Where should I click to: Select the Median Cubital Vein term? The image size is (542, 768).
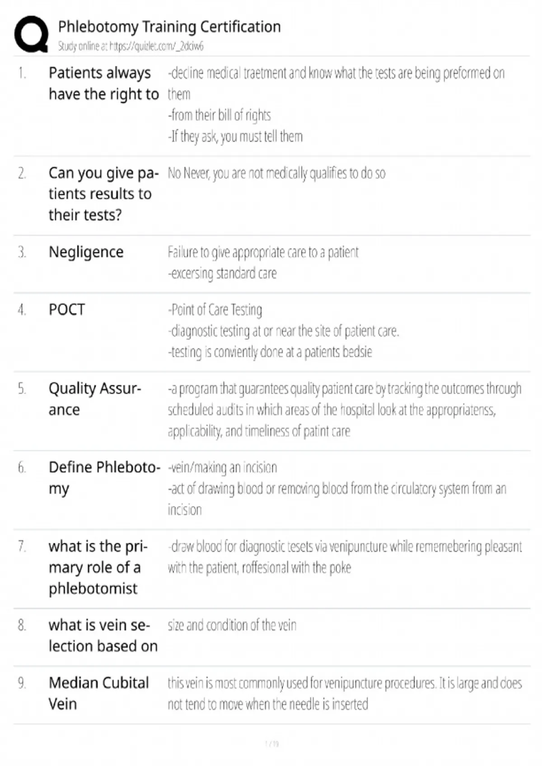(x=98, y=693)
